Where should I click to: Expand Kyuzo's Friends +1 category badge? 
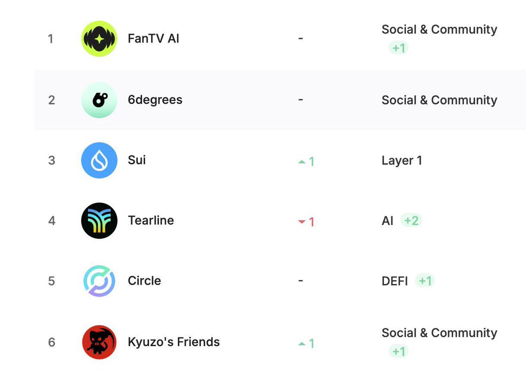(398, 351)
